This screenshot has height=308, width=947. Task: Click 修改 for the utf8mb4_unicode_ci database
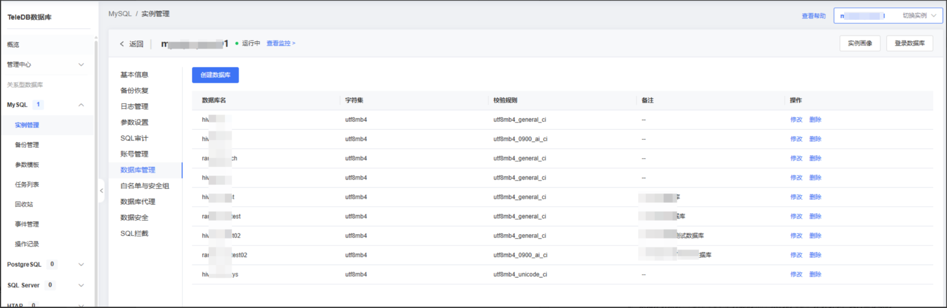796,275
